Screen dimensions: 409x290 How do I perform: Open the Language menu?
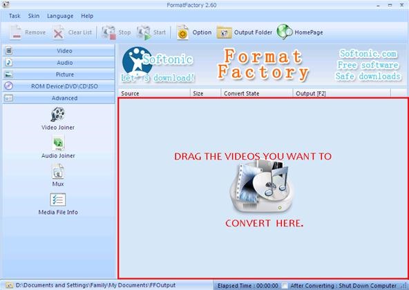point(60,16)
